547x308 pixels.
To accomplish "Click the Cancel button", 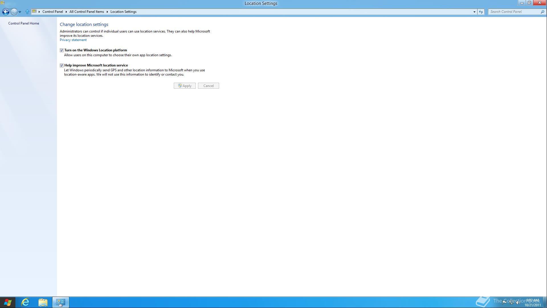I will tap(208, 86).
